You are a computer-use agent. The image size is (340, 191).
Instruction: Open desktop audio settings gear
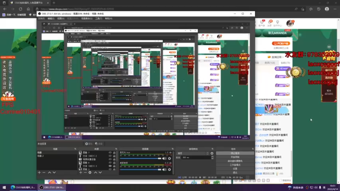[x=169, y=169]
